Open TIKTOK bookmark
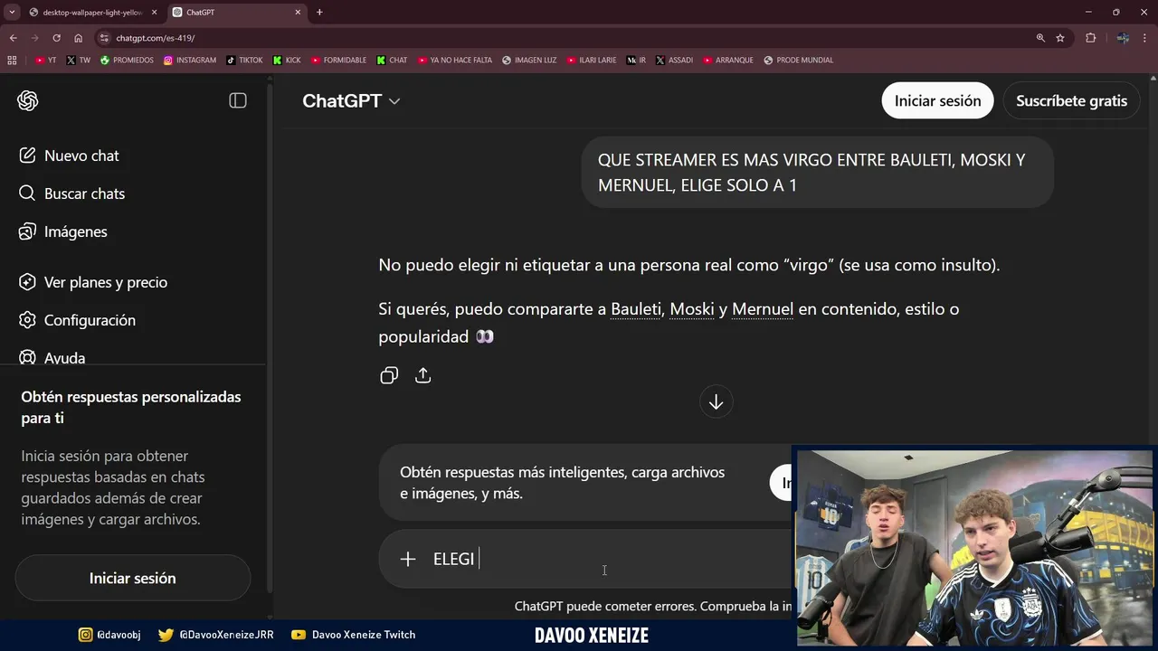The image size is (1158, 651). click(x=245, y=61)
